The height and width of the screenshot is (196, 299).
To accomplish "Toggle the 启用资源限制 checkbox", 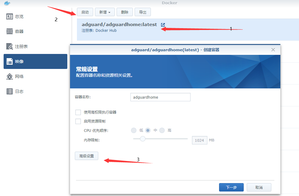I will [78, 121].
